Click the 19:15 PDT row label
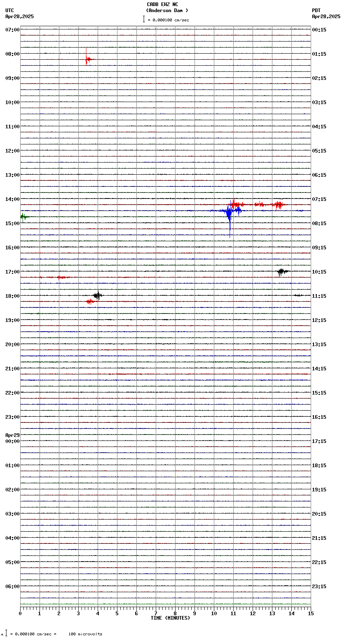The height and width of the screenshot is (639, 343). pyautogui.click(x=319, y=490)
